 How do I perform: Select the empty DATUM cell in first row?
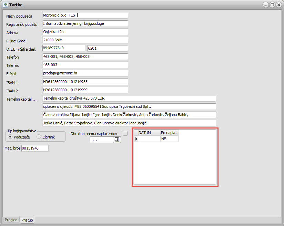point(149,139)
